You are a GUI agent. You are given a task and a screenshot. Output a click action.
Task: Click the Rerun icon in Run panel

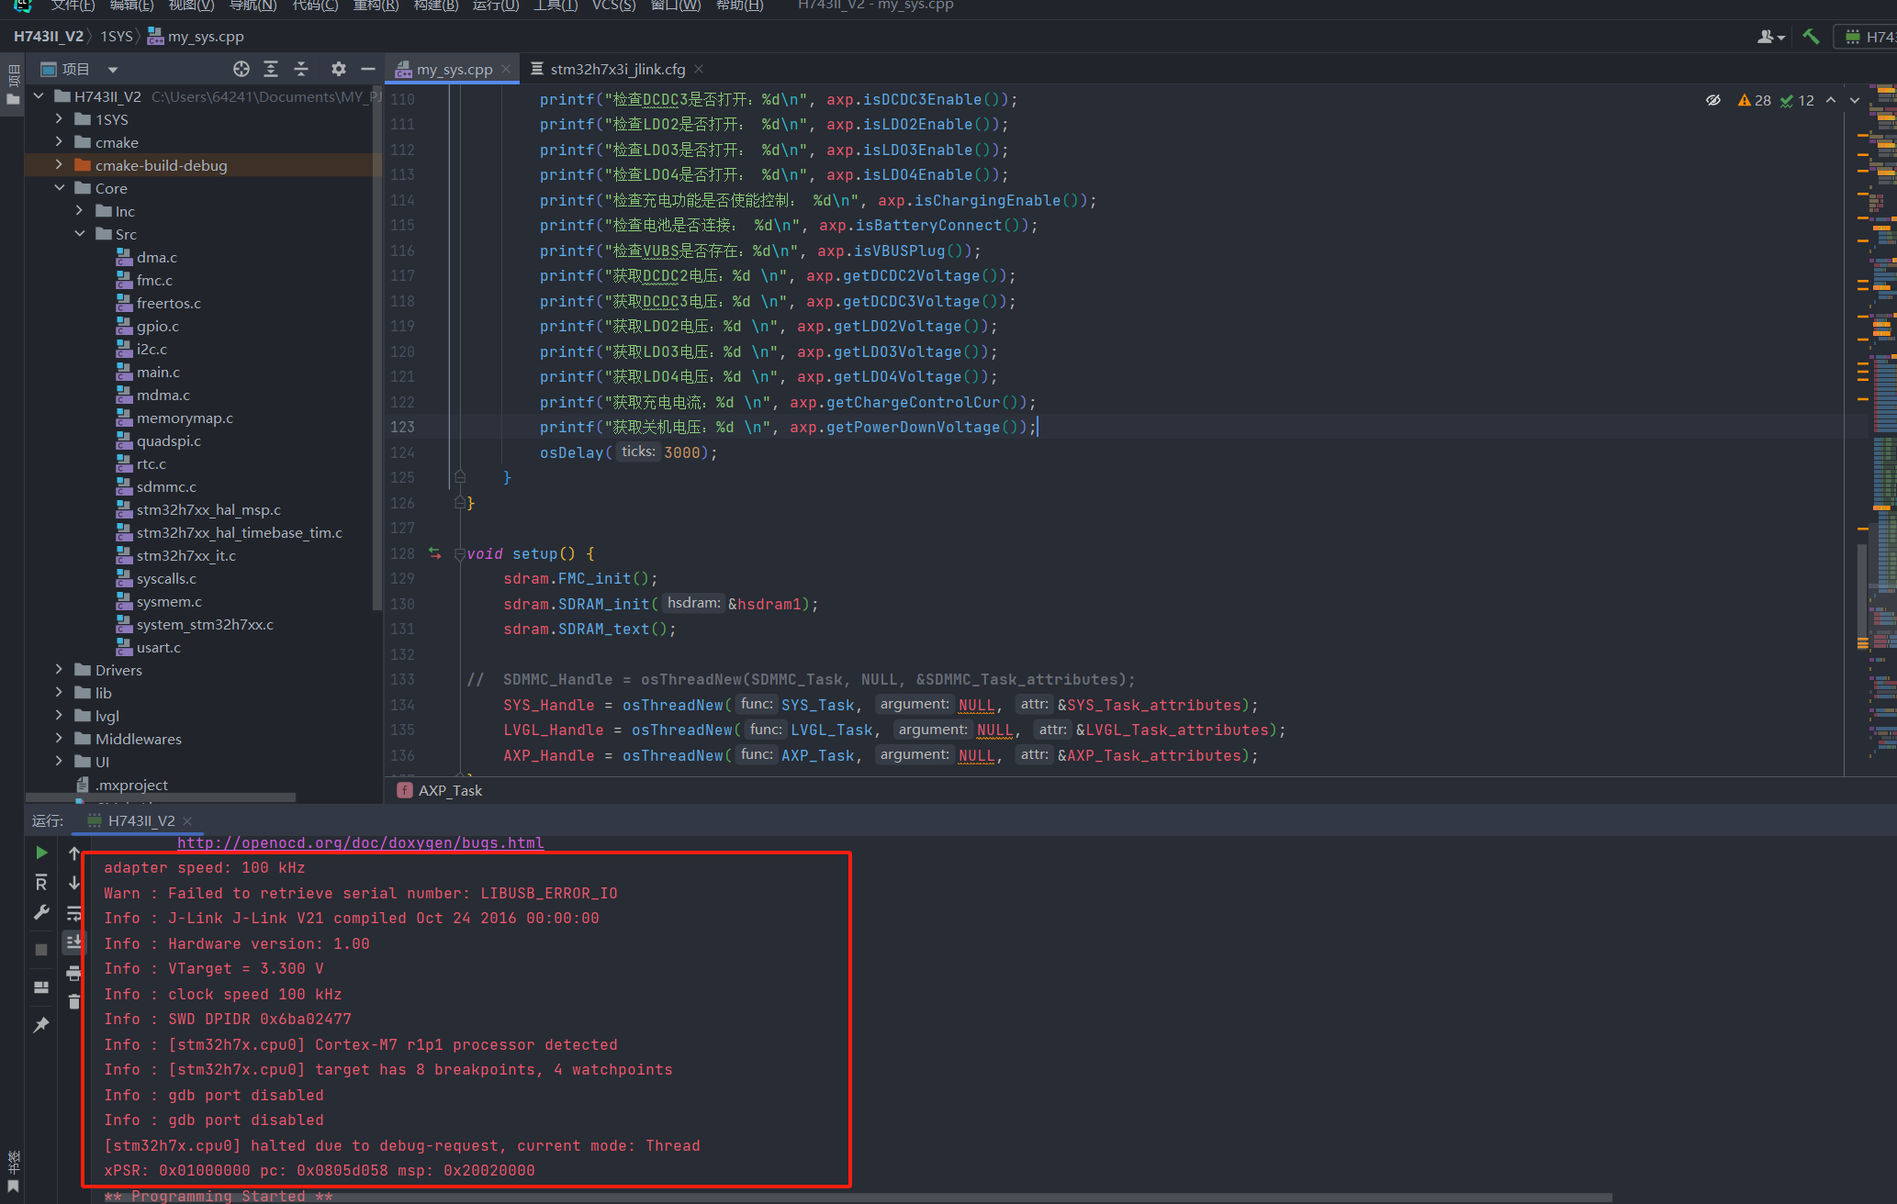[x=41, y=883]
